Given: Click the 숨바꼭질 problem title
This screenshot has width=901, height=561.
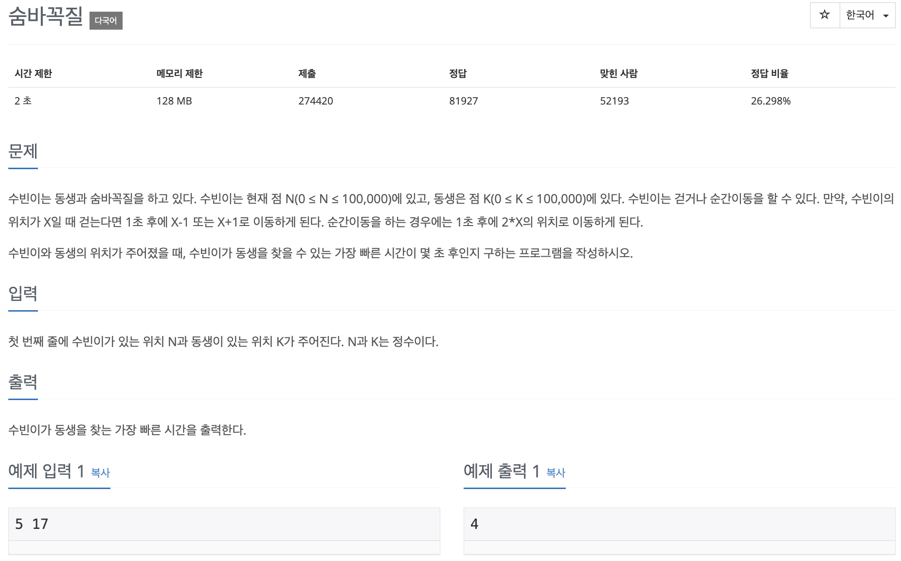Looking at the screenshot, I should pyautogui.click(x=46, y=16).
